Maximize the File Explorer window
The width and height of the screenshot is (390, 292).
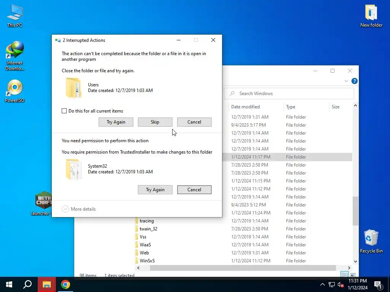[x=332, y=71]
